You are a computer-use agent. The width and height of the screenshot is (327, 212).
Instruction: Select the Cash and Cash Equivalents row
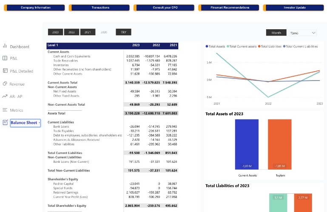112,56
